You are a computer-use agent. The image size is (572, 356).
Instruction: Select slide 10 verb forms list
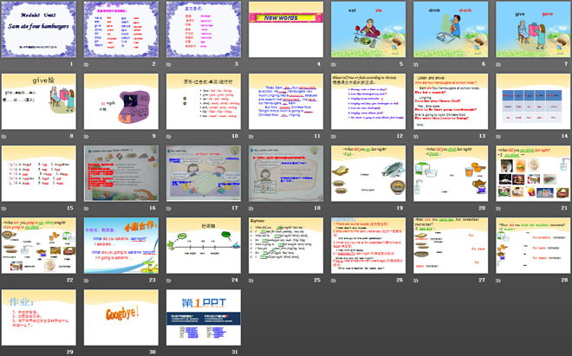click(204, 101)
